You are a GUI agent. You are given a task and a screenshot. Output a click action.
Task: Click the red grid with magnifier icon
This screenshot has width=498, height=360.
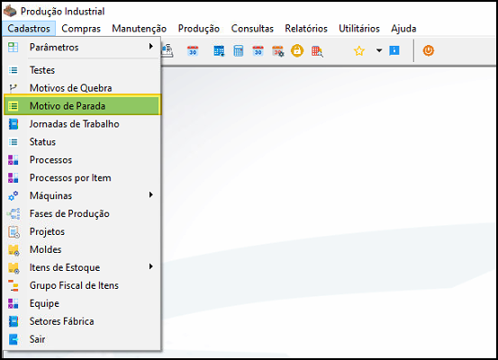317,51
